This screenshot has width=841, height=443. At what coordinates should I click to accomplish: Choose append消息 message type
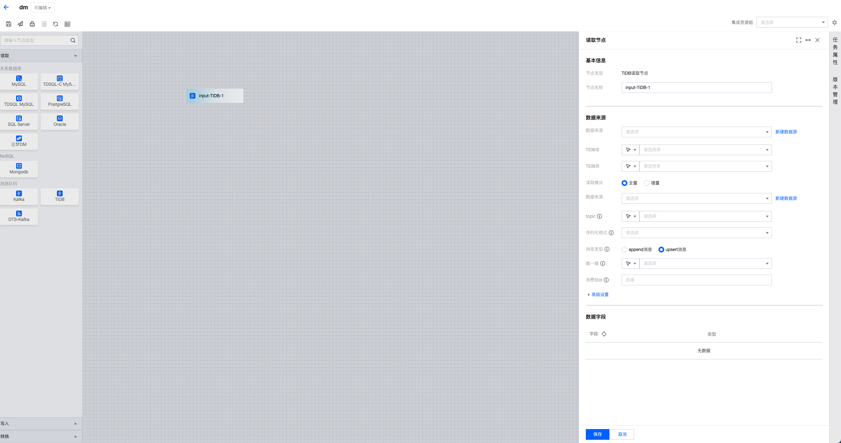coord(624,250)
